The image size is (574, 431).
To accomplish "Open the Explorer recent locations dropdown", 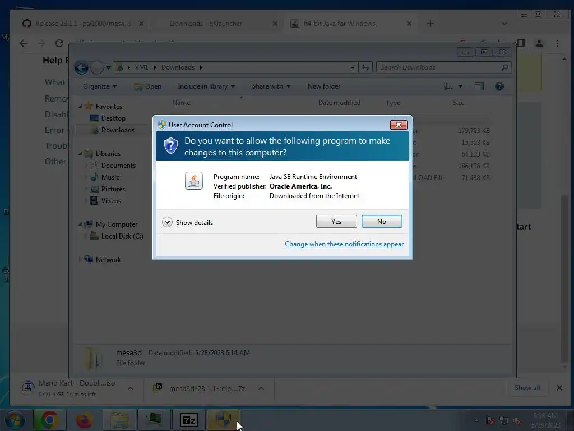I will pos(108,67).
